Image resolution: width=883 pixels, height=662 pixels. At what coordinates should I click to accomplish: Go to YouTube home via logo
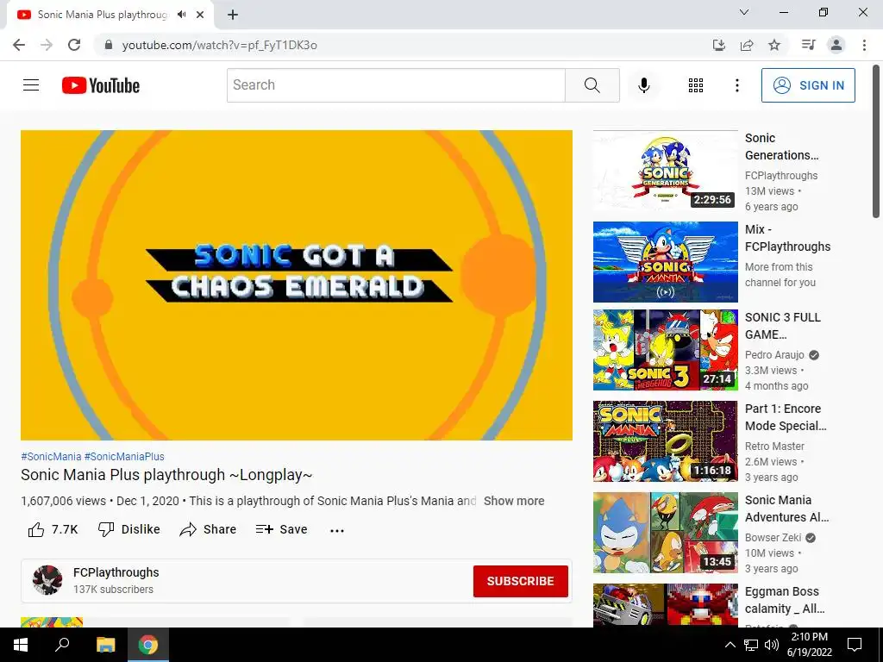click(x=101, y=85)
